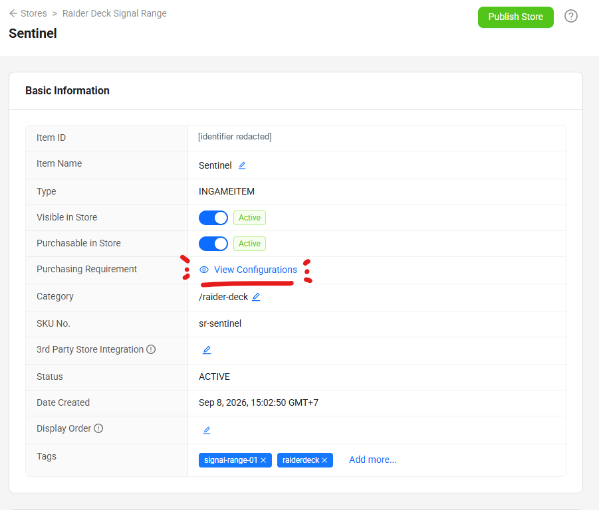Click Add more... to add tags
The width and height of the screenshot is (599, 510).
(x=373, y=460)
